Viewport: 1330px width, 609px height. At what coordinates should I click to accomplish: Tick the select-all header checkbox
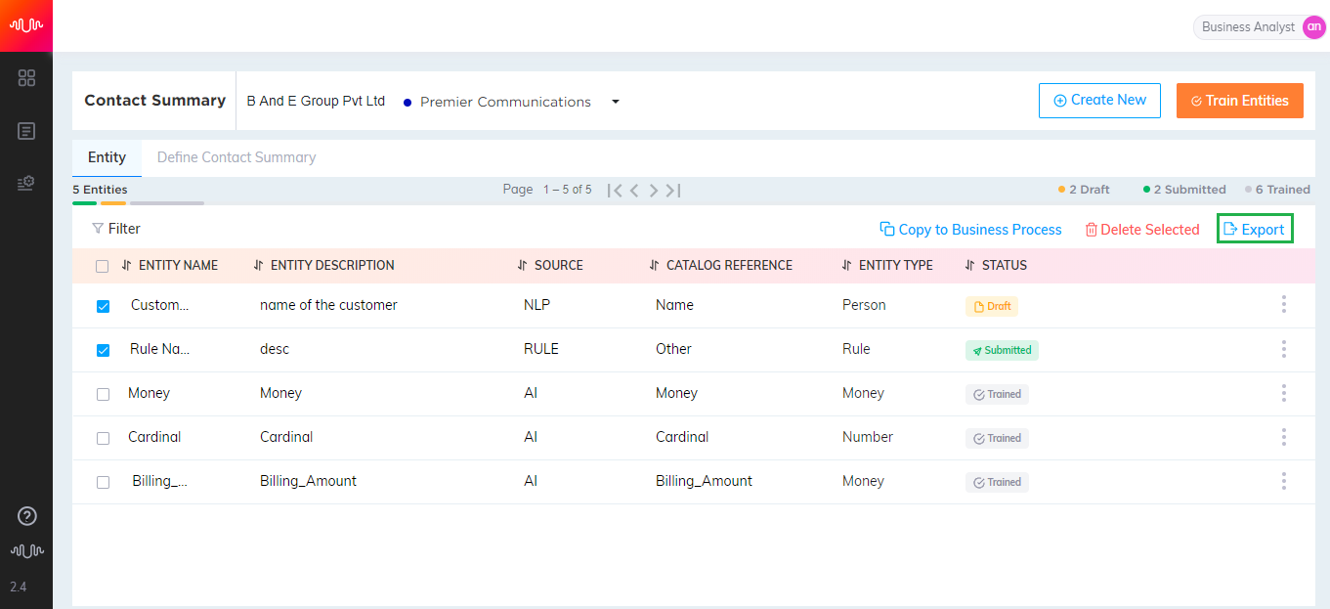tap(102, 266)
